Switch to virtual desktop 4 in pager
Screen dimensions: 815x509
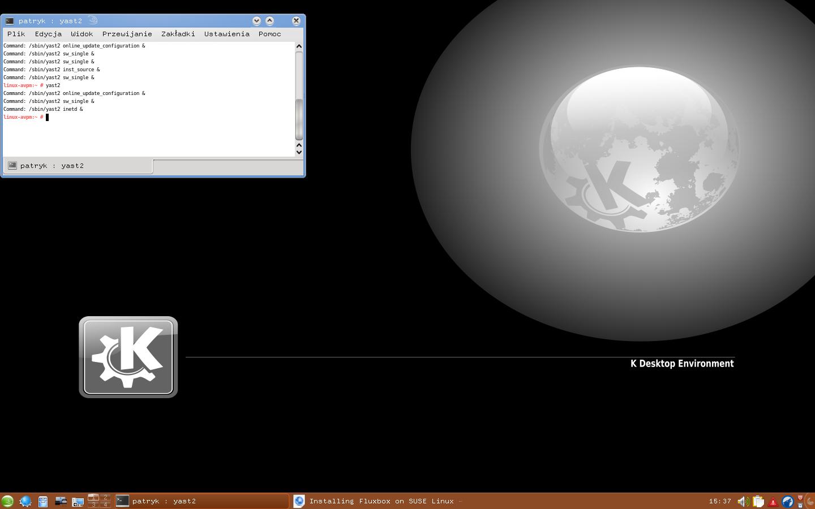[105, 504]
